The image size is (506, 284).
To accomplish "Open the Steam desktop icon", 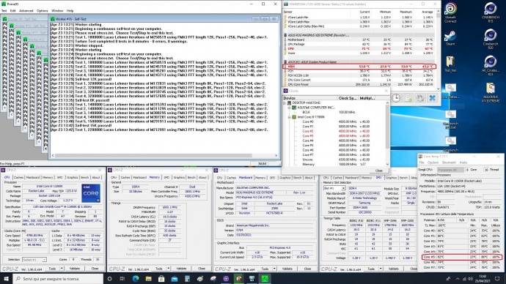I will [450, 38].
